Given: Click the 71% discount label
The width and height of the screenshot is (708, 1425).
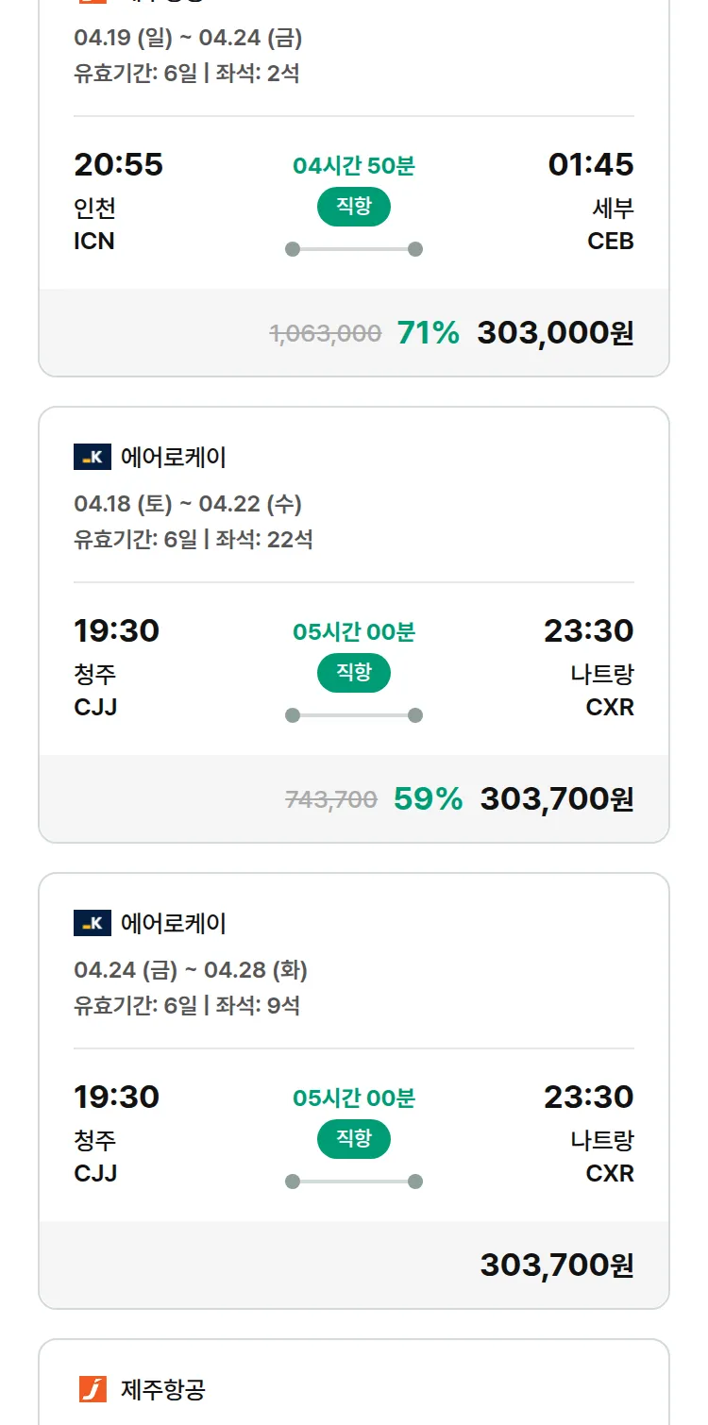Looking at the screenshot, I should tap(428, 333).
